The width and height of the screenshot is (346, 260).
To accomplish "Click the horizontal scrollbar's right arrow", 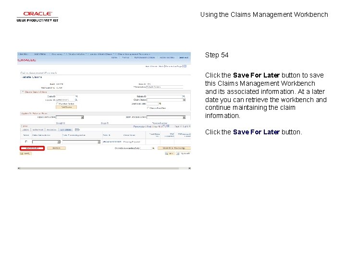I will tap(189, 168).
